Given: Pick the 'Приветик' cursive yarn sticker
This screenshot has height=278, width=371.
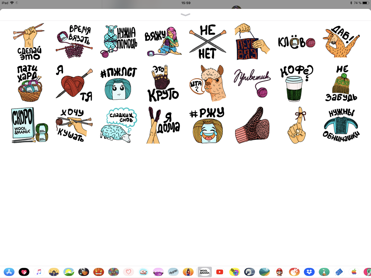Looking at the screenshot, I should click(x=252, y=83).
